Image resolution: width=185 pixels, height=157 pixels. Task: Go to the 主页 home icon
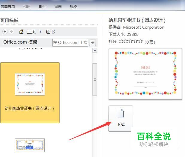click(21, 32)
